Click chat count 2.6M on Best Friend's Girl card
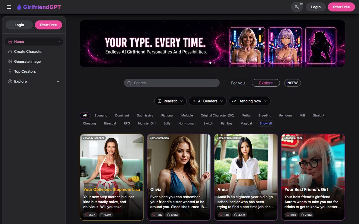The height and width of the screenshot is (224, 359). 306,215
